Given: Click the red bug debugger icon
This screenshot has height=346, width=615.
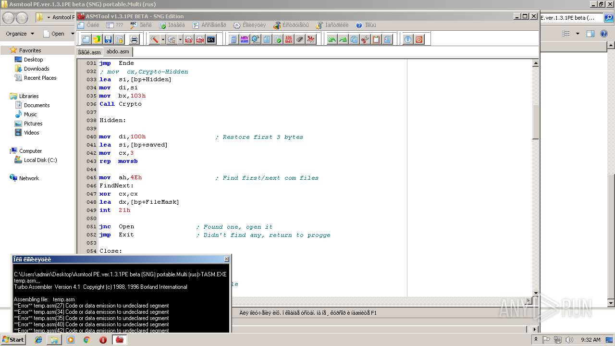Looking at the screenshot, I should click(311, 39).
